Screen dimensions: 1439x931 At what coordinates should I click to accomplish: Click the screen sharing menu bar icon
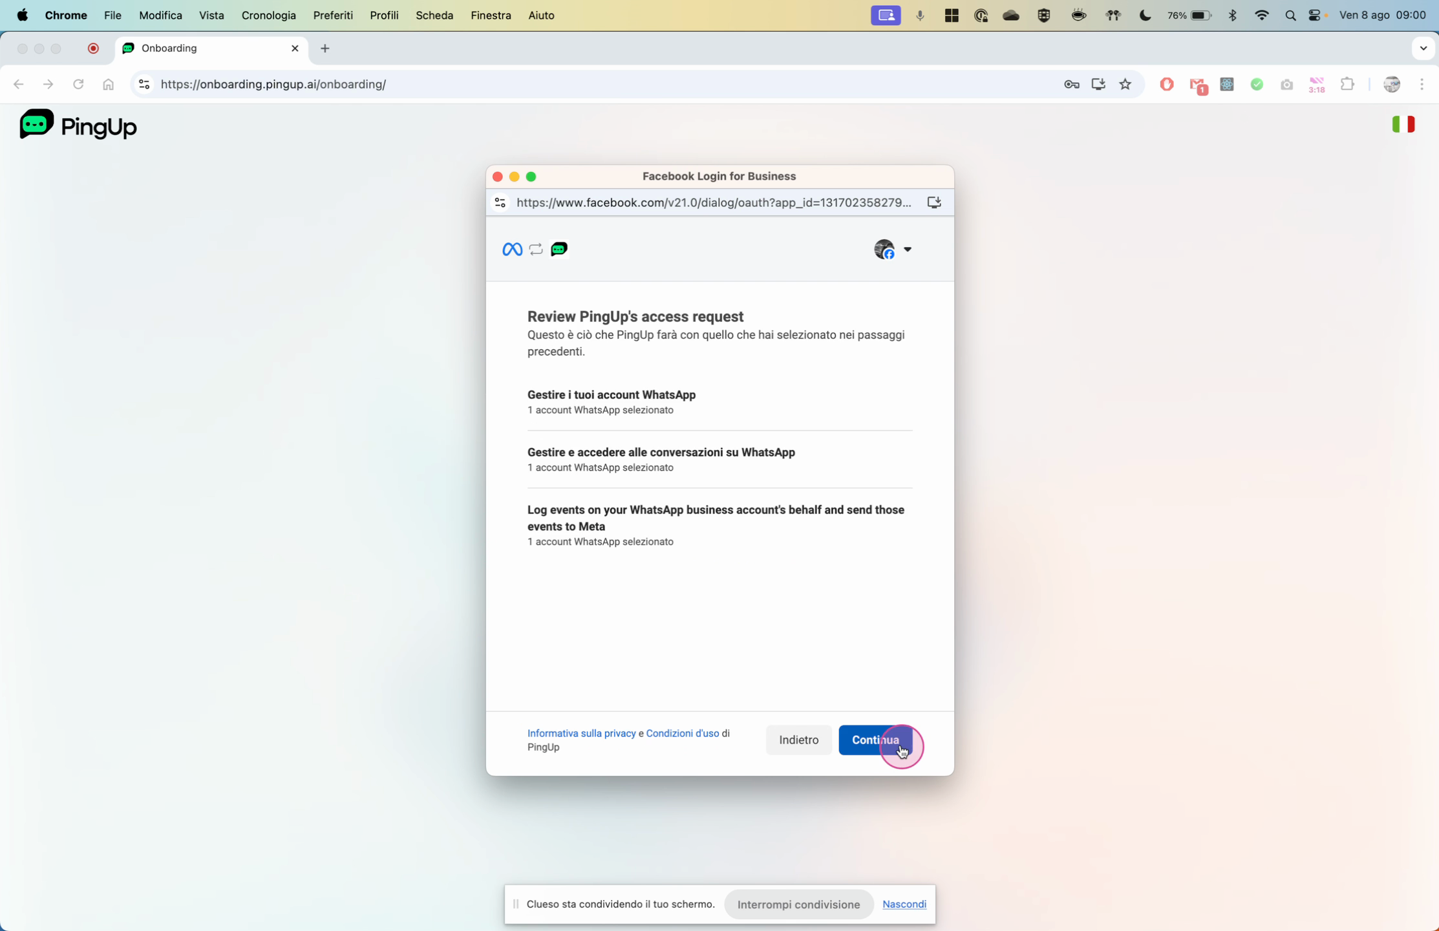(885, 16)
